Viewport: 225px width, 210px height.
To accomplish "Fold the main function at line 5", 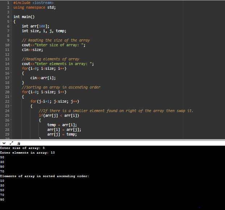I will (x=10, y=22).
